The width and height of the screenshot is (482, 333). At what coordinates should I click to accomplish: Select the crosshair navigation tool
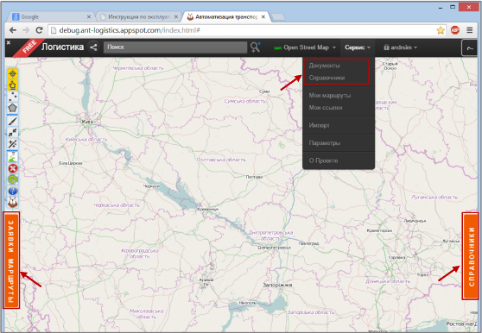click(13, 74)
